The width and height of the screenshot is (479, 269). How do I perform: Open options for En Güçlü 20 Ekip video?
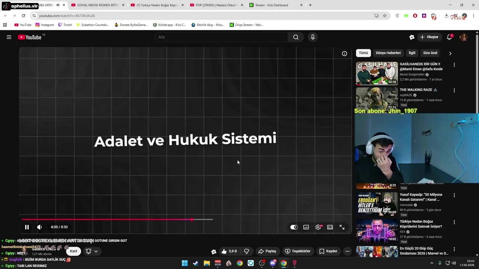(x=454, y=249)
